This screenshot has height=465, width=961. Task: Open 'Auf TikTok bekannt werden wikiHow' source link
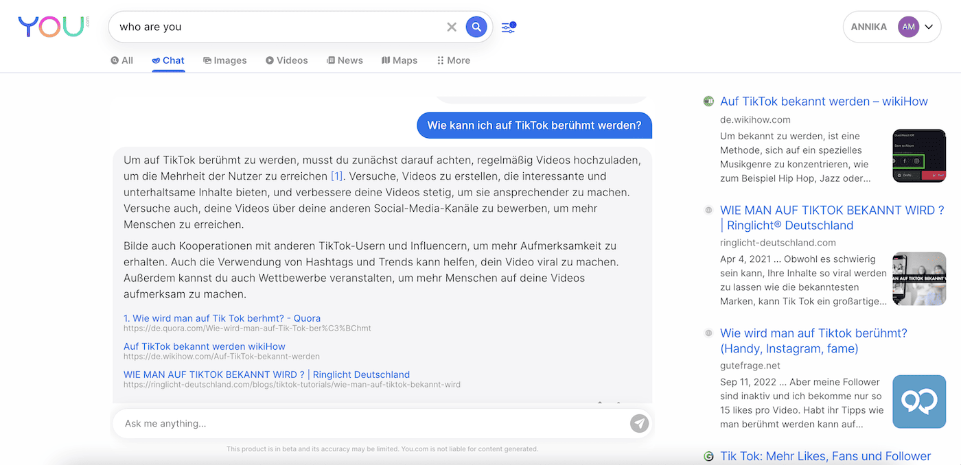coord(205,346)
